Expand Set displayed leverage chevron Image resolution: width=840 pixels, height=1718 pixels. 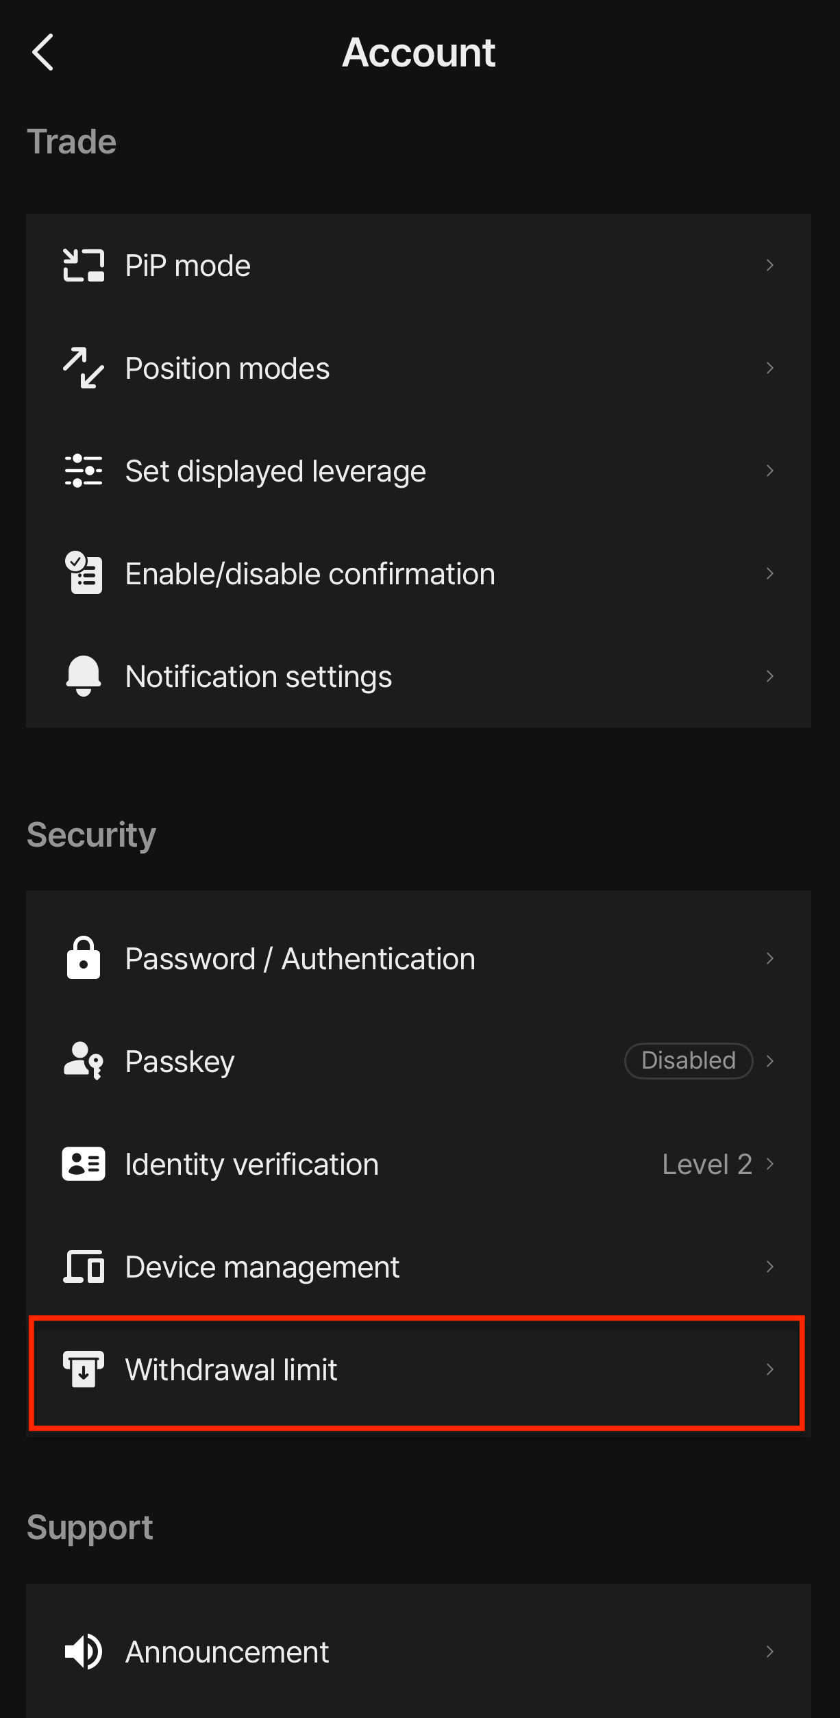pyautogui.click(x=770, y=471)
